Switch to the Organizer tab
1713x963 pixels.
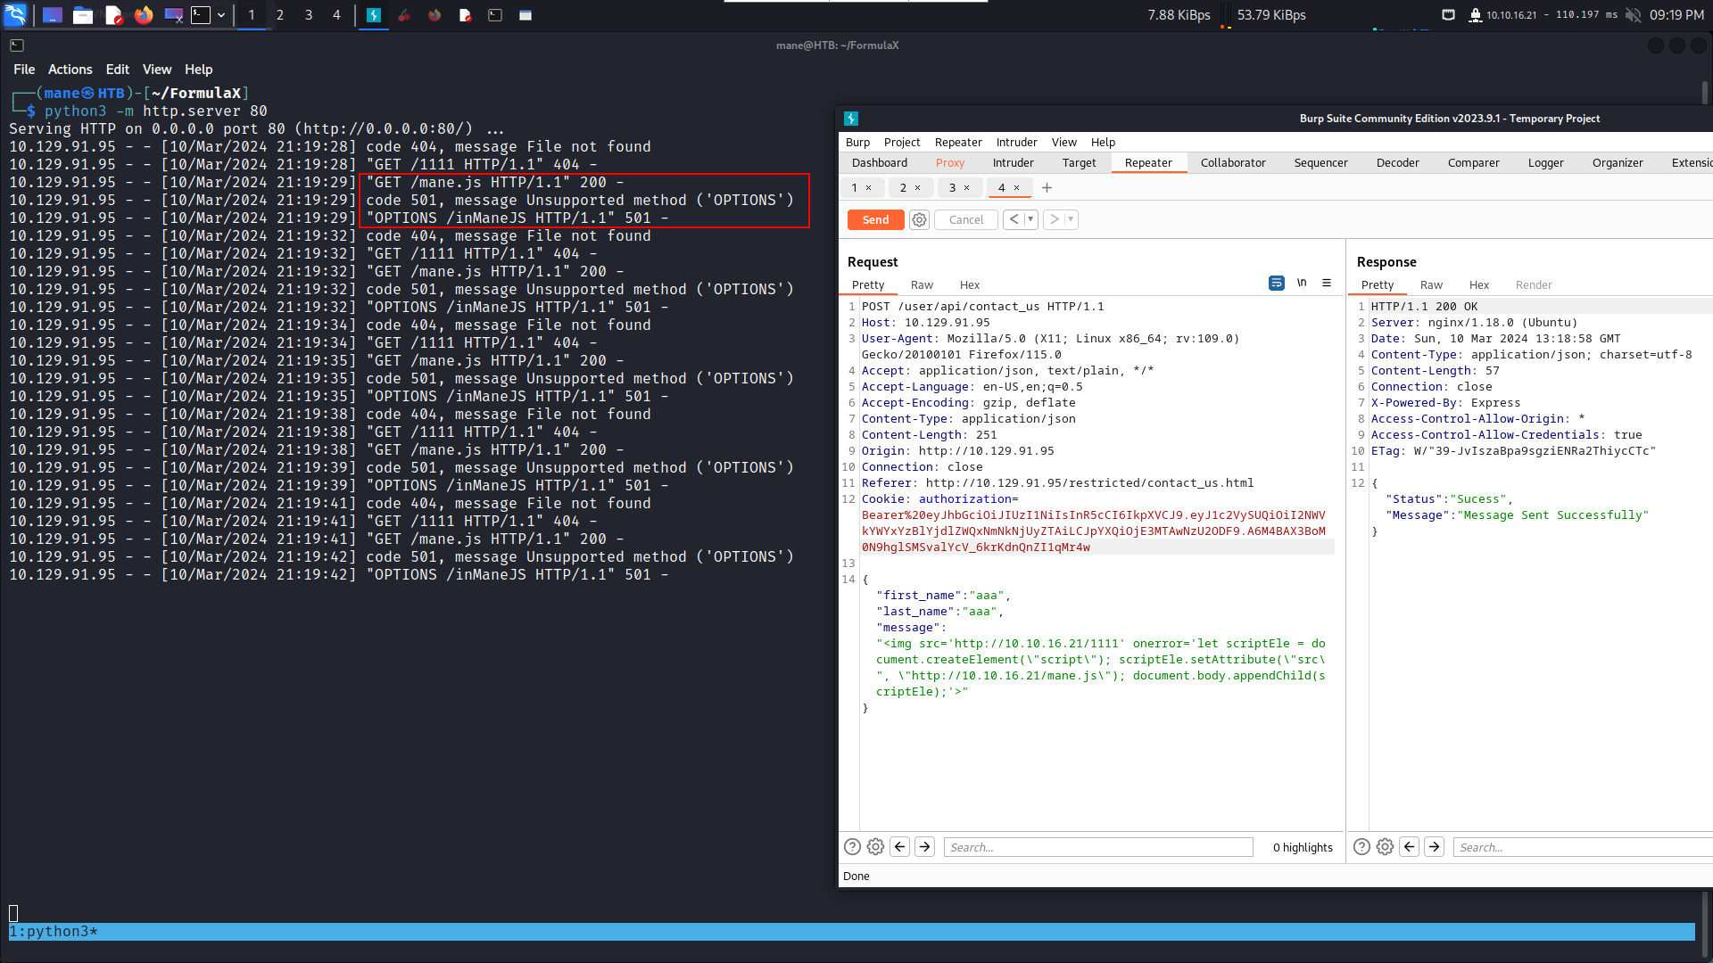click(1617, 162)
